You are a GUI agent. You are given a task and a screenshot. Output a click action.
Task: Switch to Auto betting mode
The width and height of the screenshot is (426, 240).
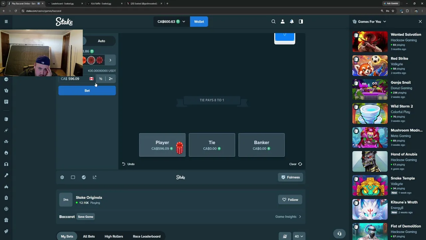(x=102, y=41)
